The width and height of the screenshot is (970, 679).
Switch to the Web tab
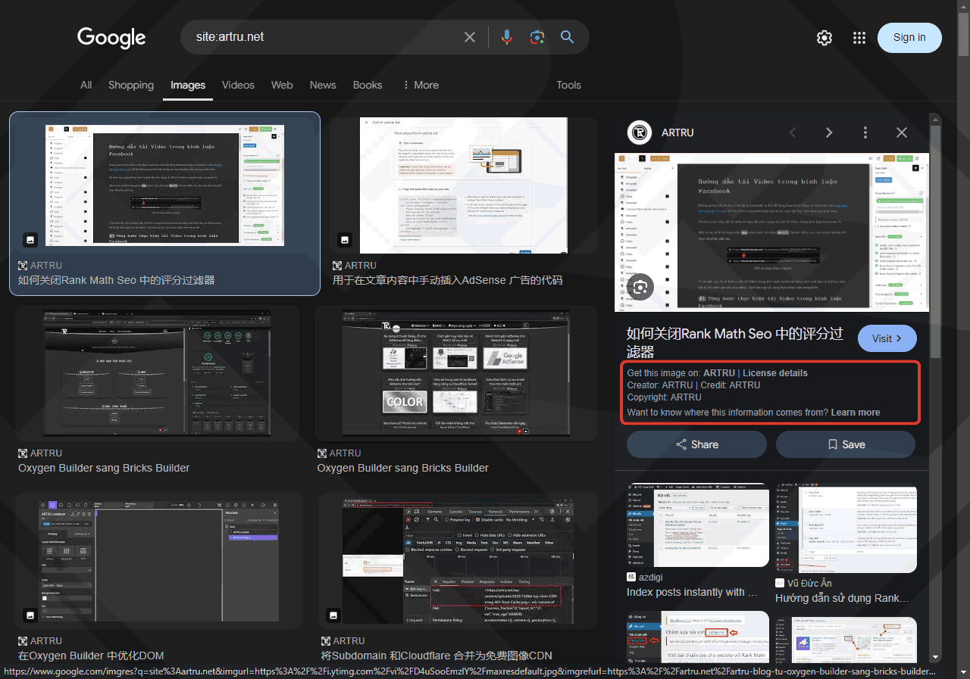coord(282,85)
